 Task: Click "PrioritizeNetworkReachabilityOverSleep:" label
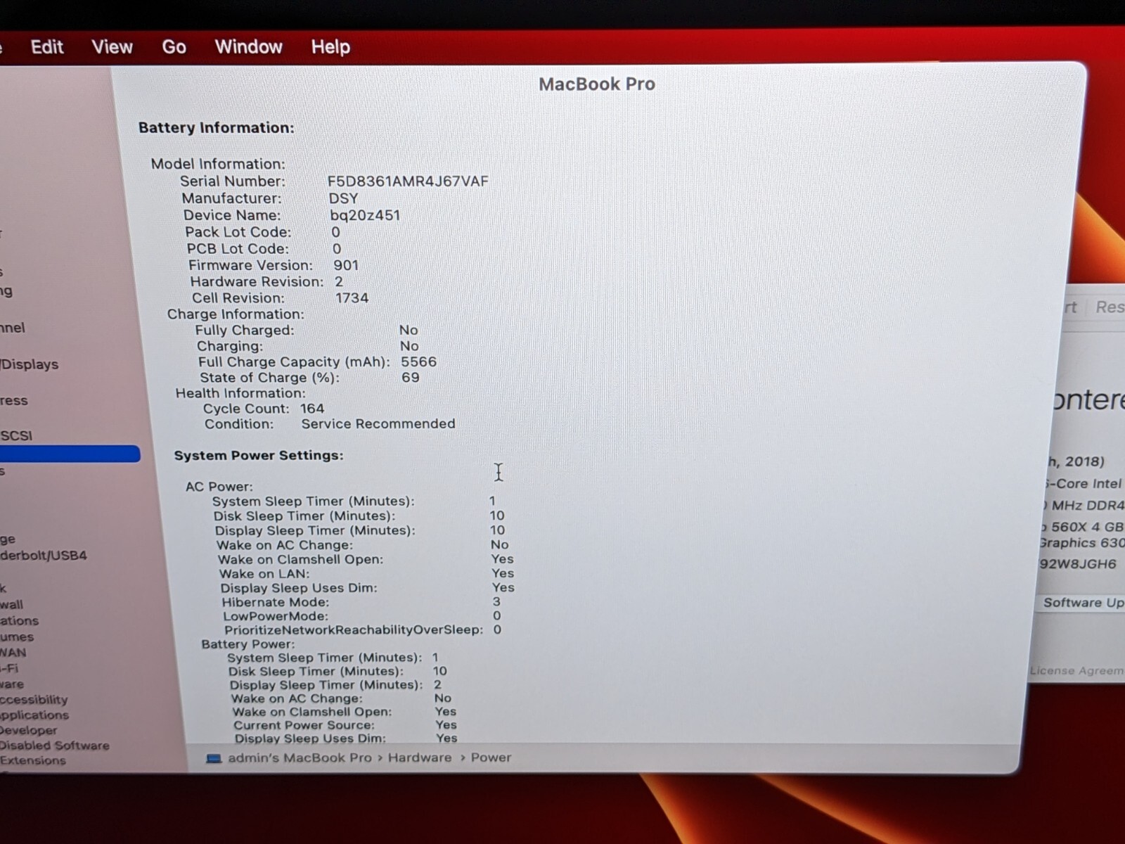coord(354,629)
